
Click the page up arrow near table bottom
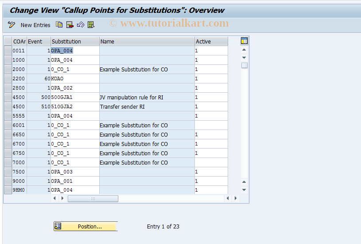244,182
